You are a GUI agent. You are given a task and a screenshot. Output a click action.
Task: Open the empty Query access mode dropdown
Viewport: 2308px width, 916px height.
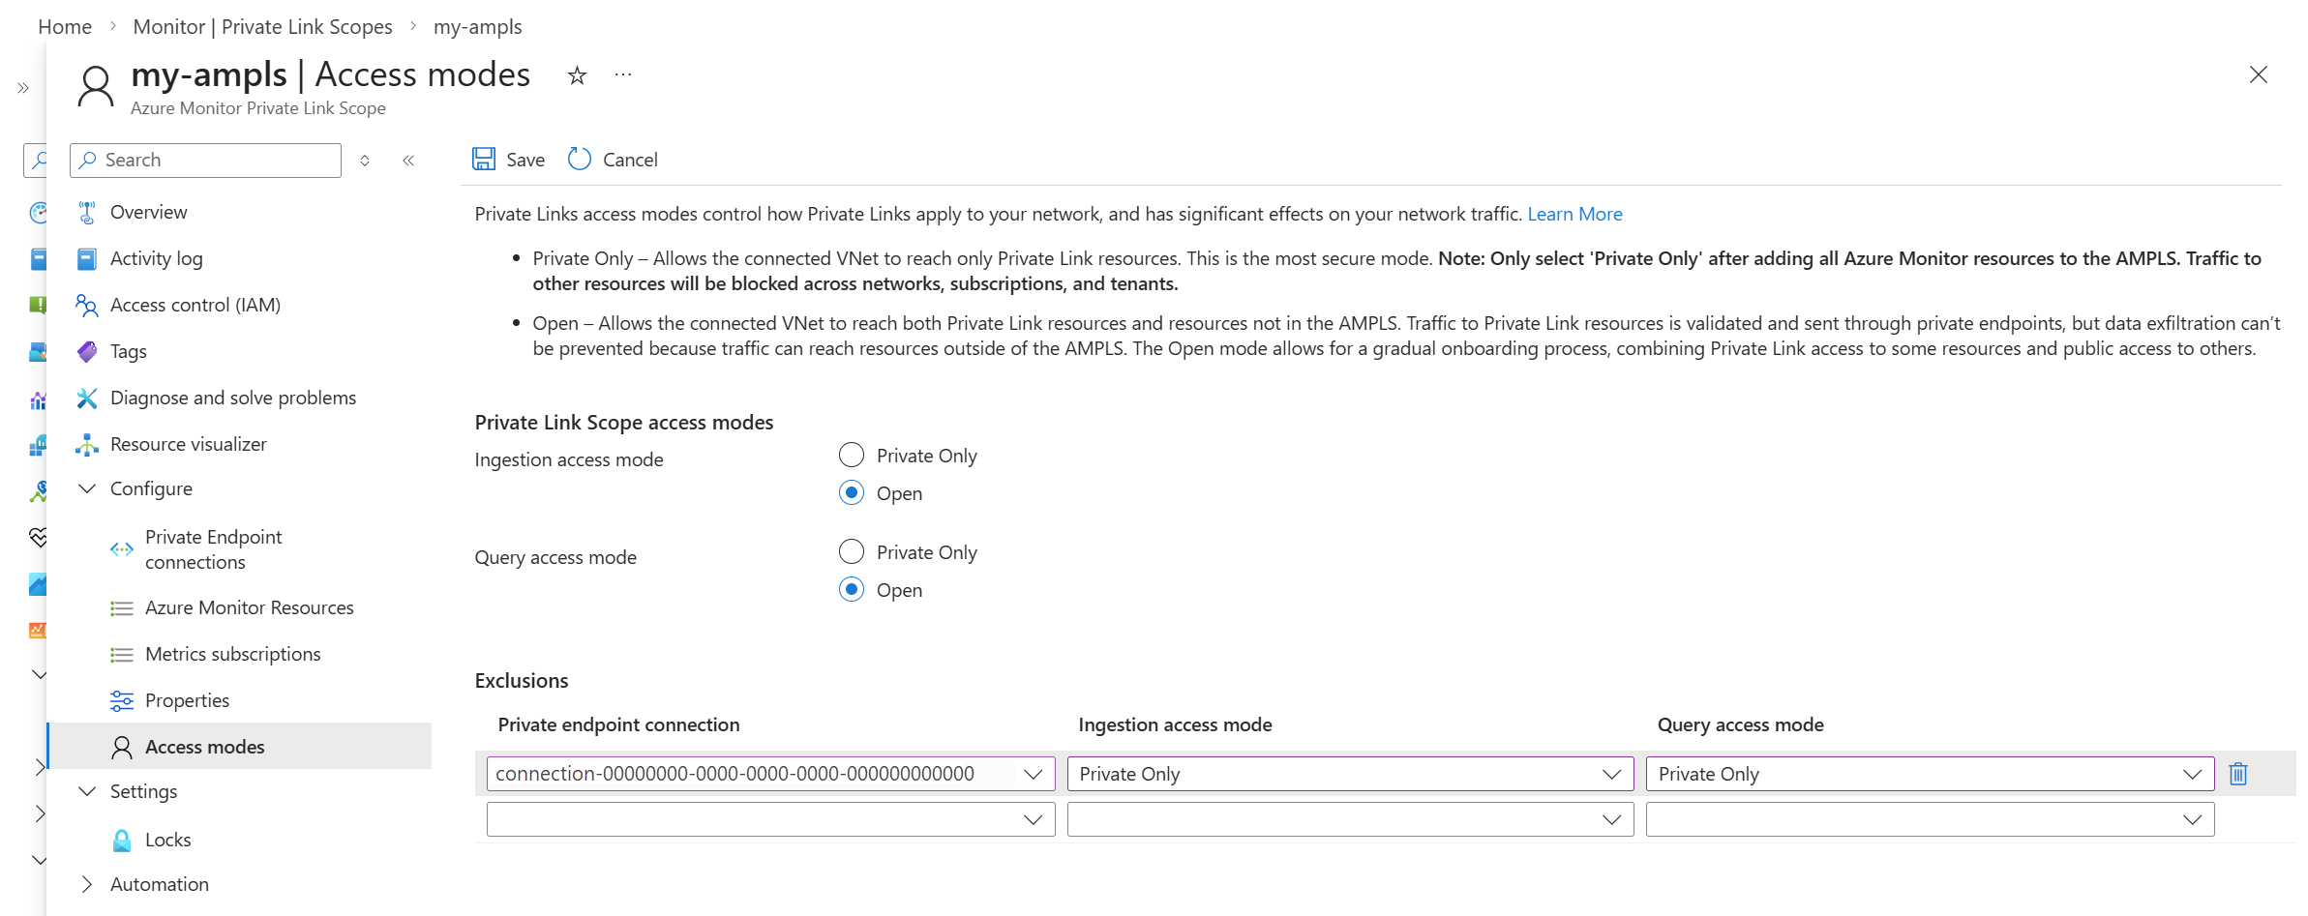pos(1930,819)
